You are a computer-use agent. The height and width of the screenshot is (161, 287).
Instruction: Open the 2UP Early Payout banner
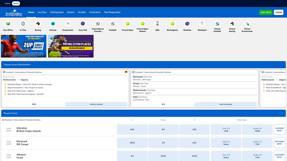pos(24,46)
